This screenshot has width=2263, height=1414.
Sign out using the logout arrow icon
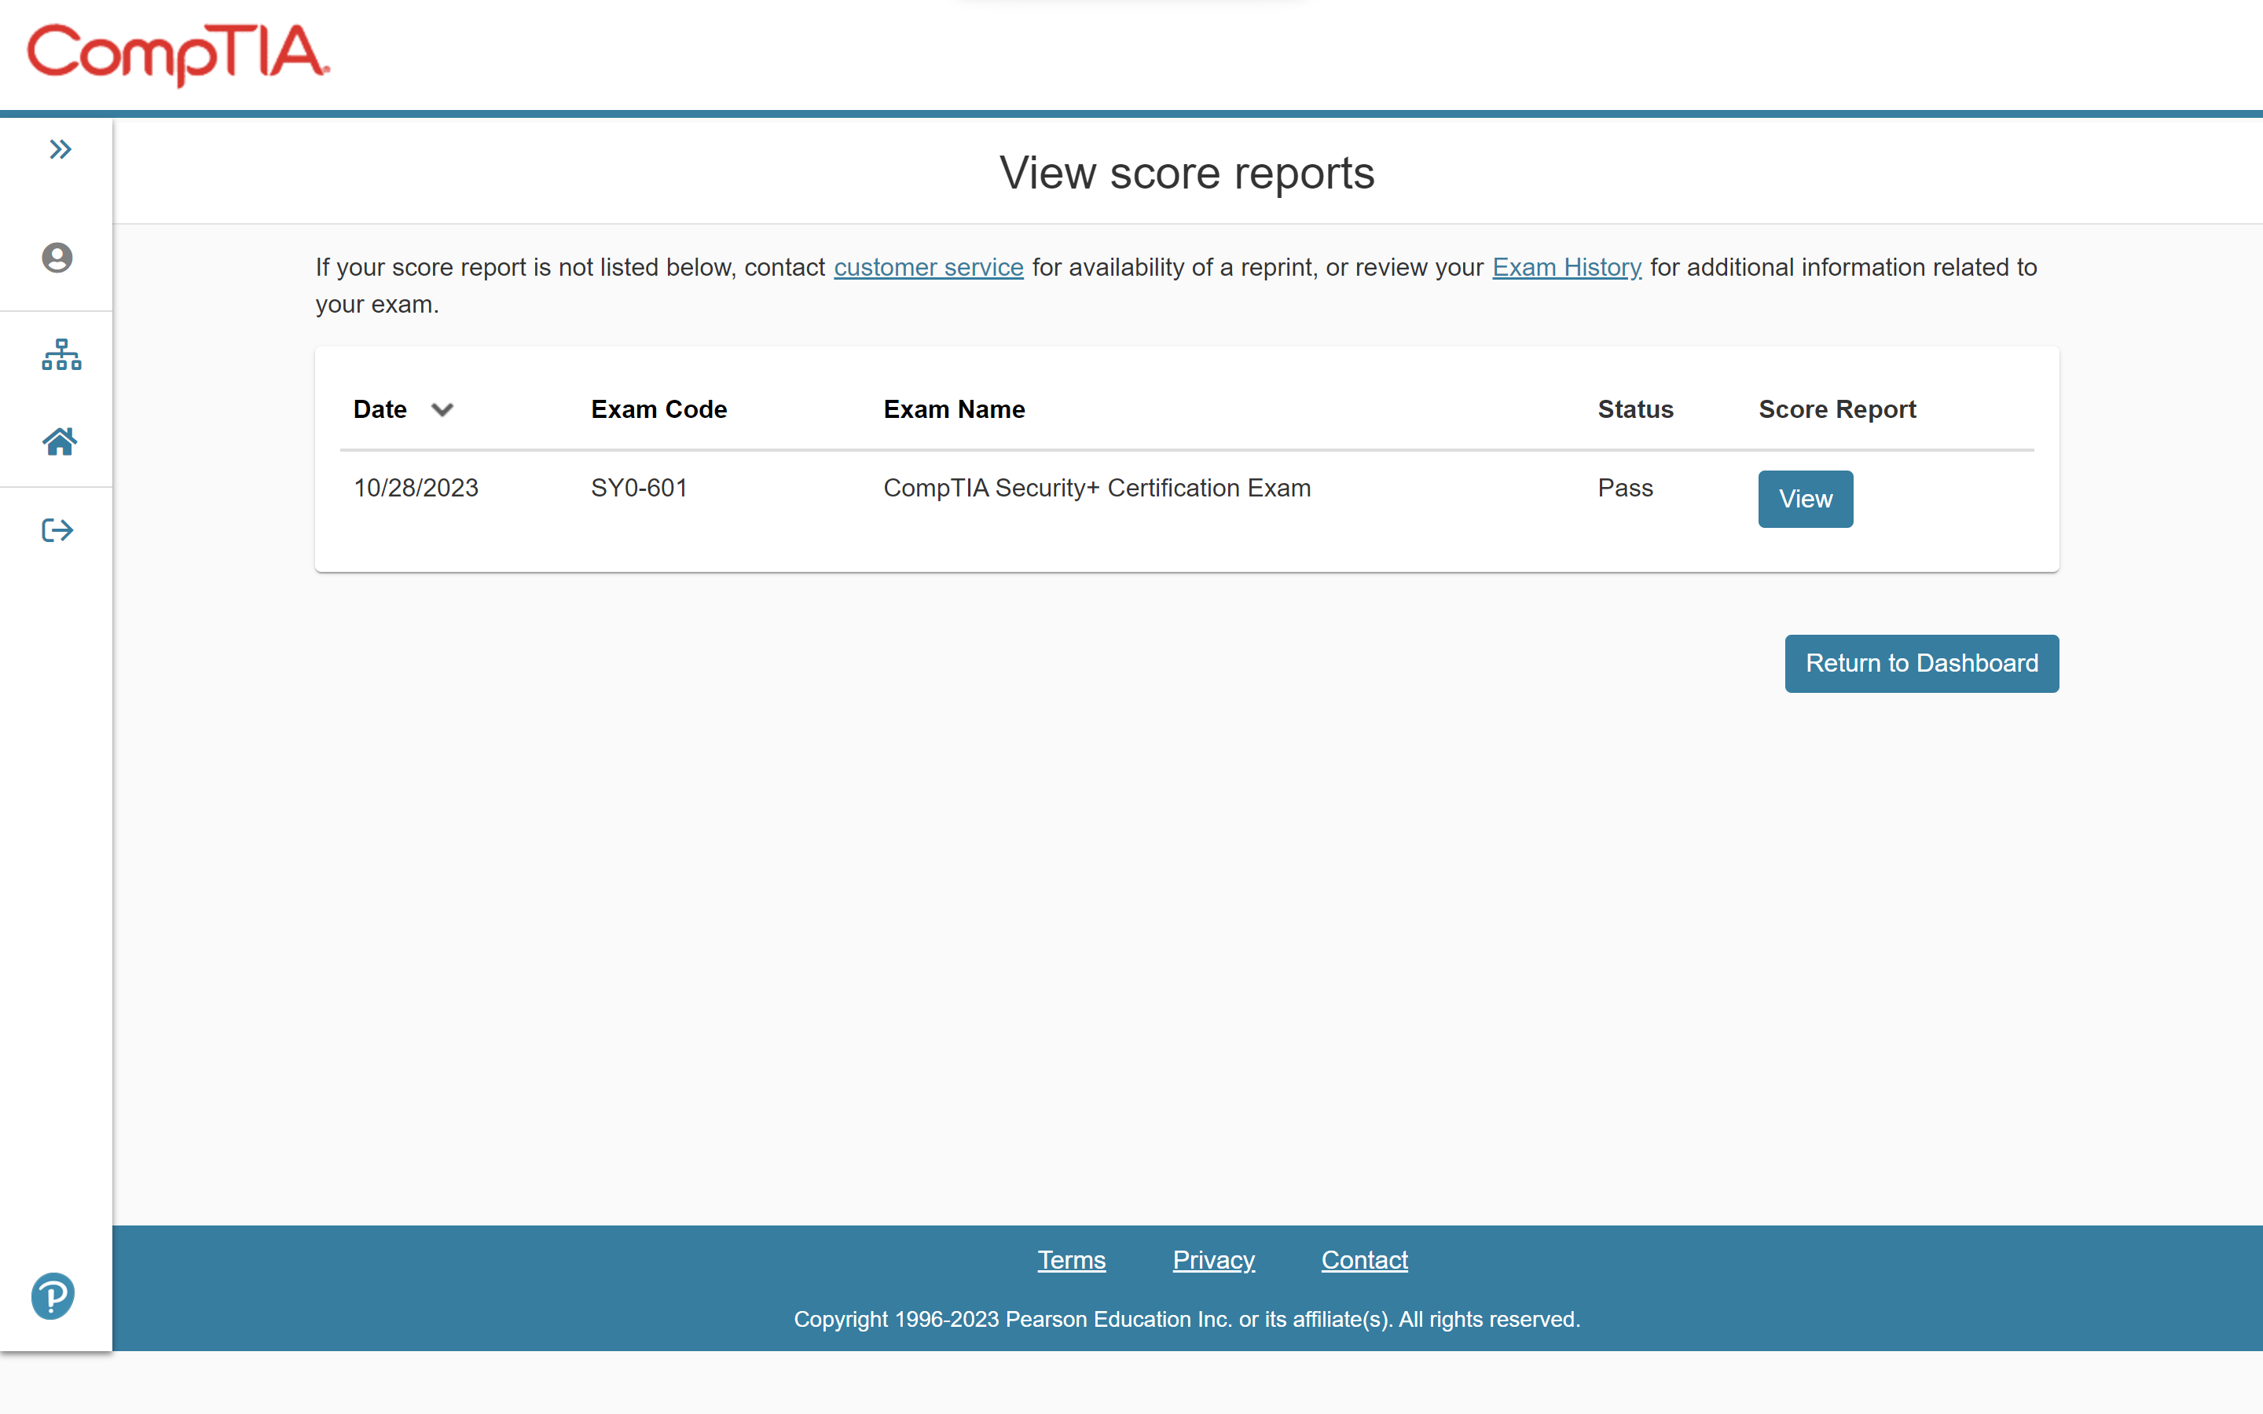point(58,530)
